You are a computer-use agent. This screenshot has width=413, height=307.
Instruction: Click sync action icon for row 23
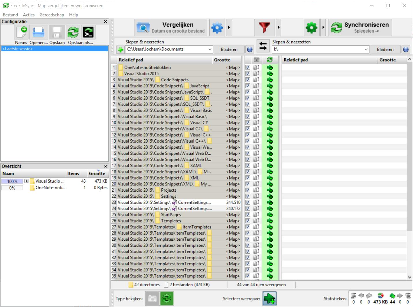[270, 202]
